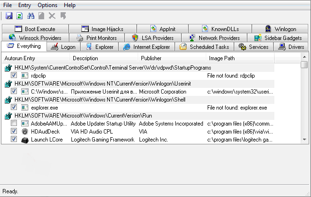Disable the explorer.exe entry checkbox
Screen dimensions: 311x197
(14, 108)
